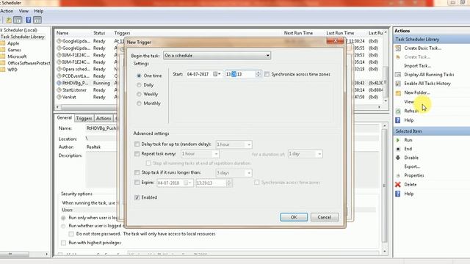
Task: Click Import Task link in Actions
Action: 418,66
